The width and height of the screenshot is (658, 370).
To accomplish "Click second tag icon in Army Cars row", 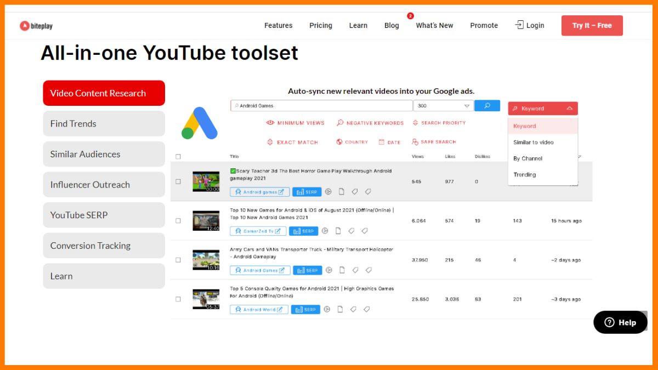I will pos(368,270).
